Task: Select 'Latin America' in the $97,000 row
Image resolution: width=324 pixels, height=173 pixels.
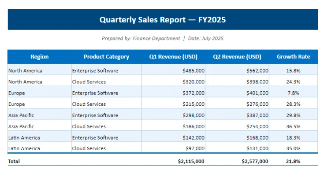Action: [24, 148]
